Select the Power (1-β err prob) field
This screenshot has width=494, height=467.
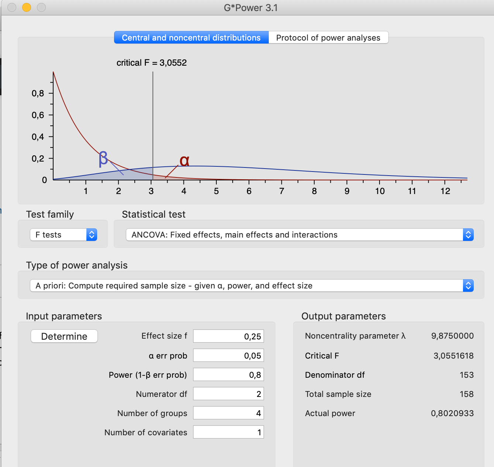[228, 374]
